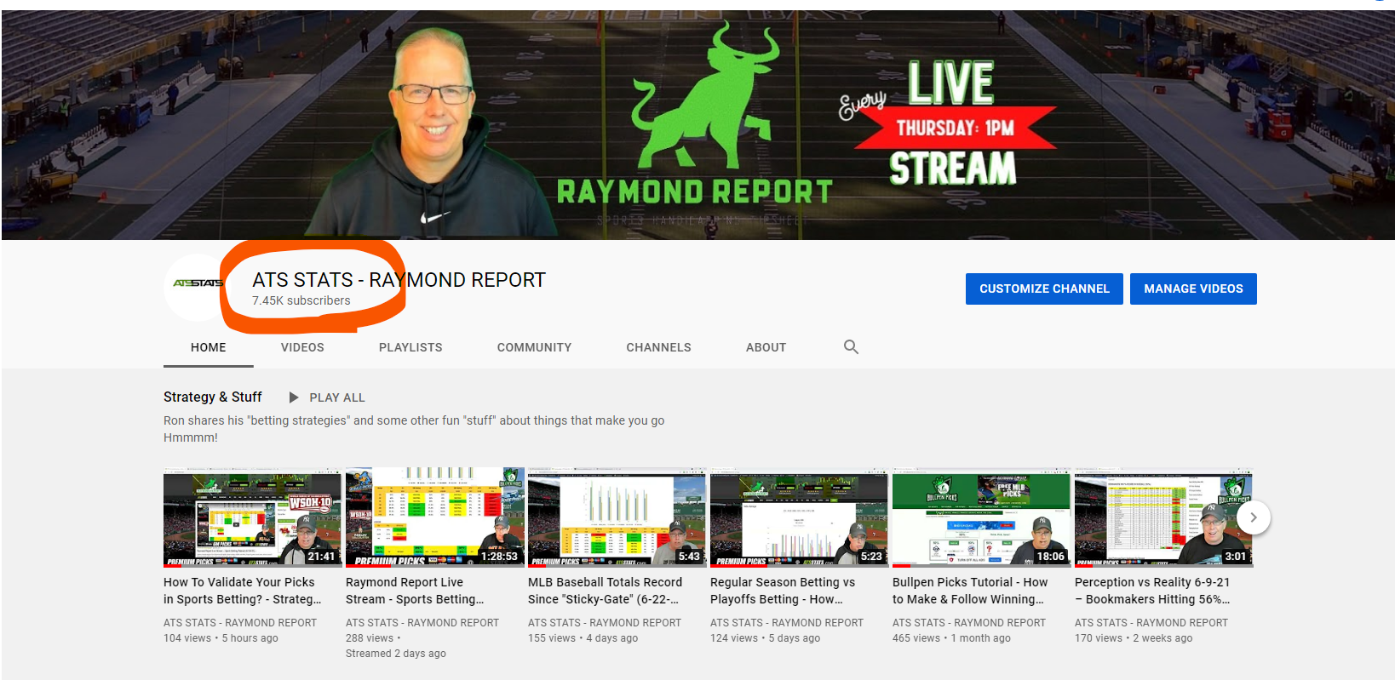Click the 'ATS STATS - RAYMOND REPORT' channel heading
This screenshot has width=1395, height=680.
tap(399, 280)
